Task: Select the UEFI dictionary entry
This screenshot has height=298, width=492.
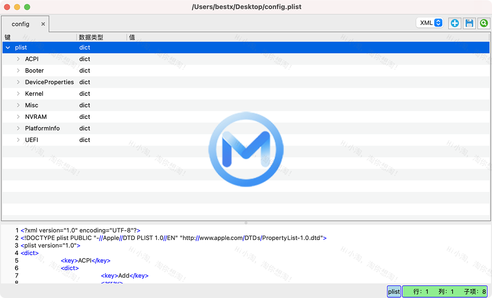Action: pos(32,140)
